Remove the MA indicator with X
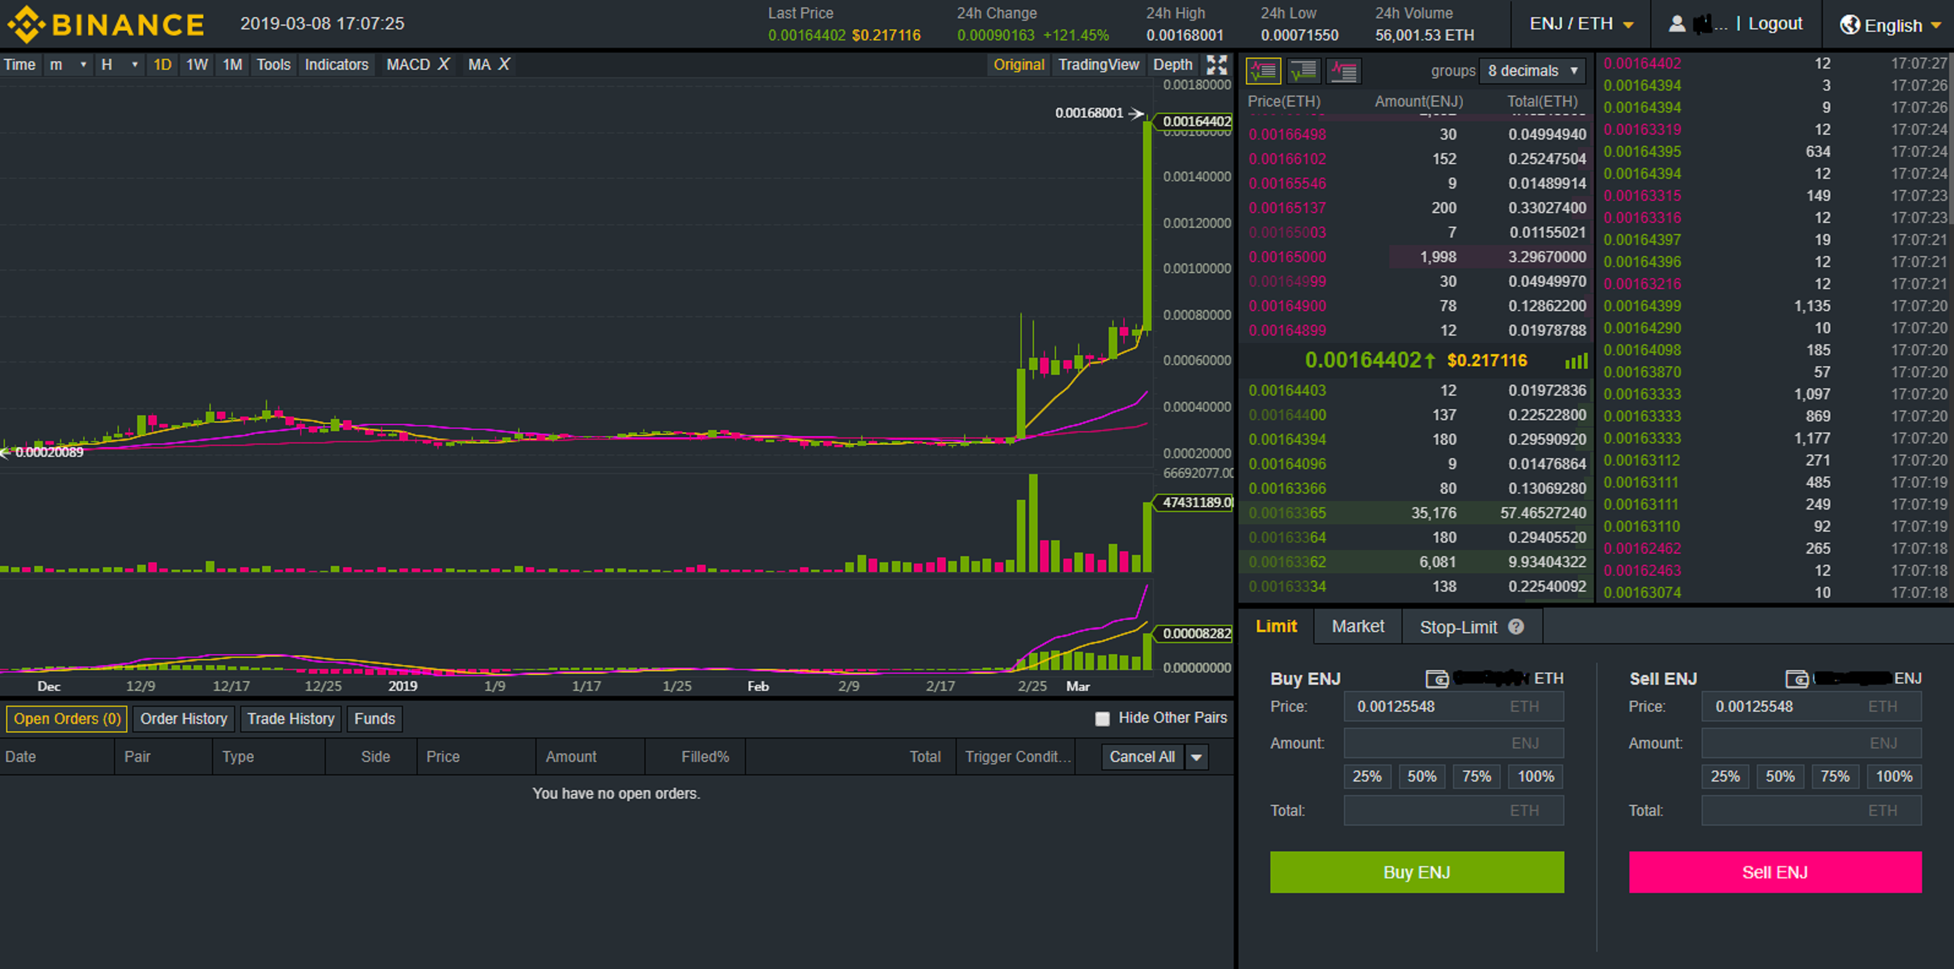Viewport: 1954px width, 969px height. point(504,64)
